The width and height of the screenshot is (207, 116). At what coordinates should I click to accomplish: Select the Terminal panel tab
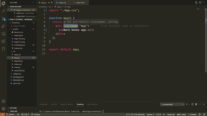tap(80, 104)
